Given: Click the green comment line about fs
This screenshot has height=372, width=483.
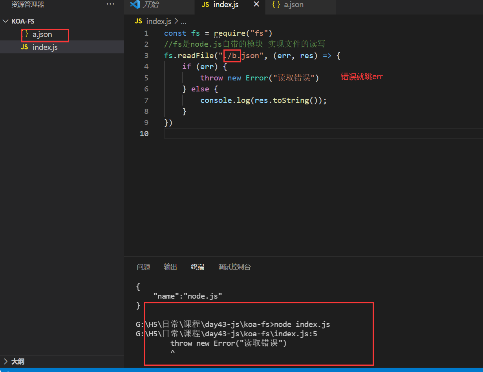Looking at the screenshot, I should [x=245, y=44].
